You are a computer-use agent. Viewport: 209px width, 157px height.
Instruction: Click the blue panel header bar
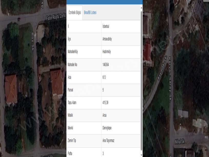coord(104,2)
